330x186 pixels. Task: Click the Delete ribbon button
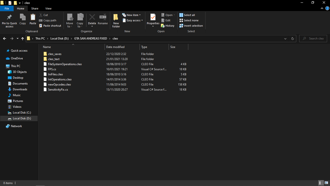[x=92, y=21]
